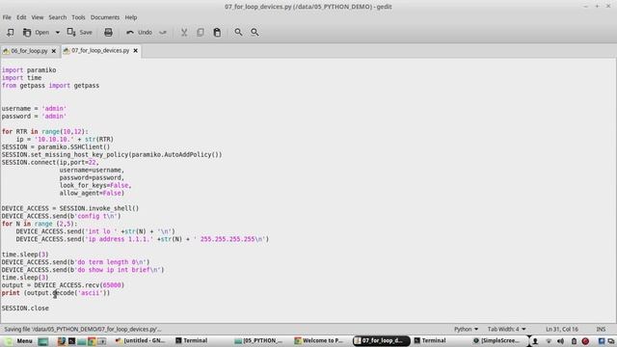Open the network icon in system tray
Screen dimensions: 617x347
(x=549, y=341)
